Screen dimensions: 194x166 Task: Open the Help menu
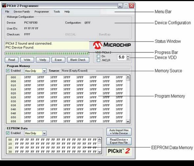coord(67,12)
